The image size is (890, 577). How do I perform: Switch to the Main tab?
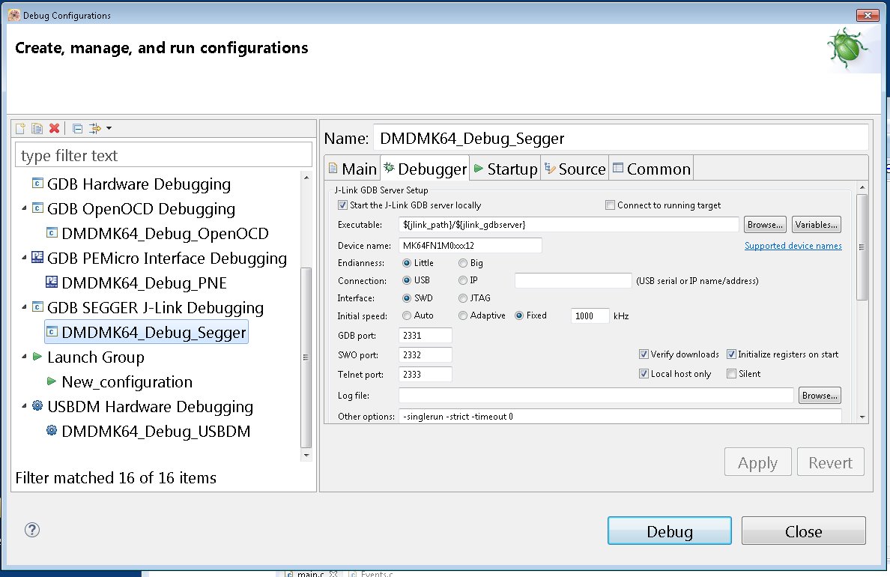(353, 169)
